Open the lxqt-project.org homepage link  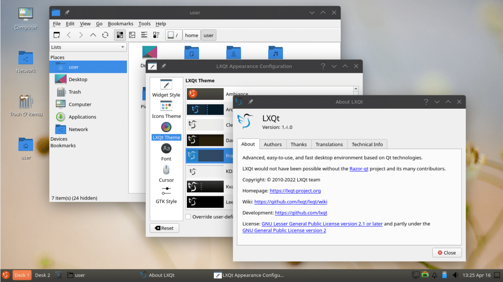click(x=295, y=190)
